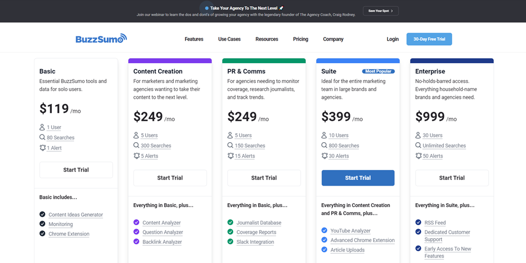Click the bell icon next to 30 Alerts
526x263 pixels.
pyautogui.click(x=324, y=156)
